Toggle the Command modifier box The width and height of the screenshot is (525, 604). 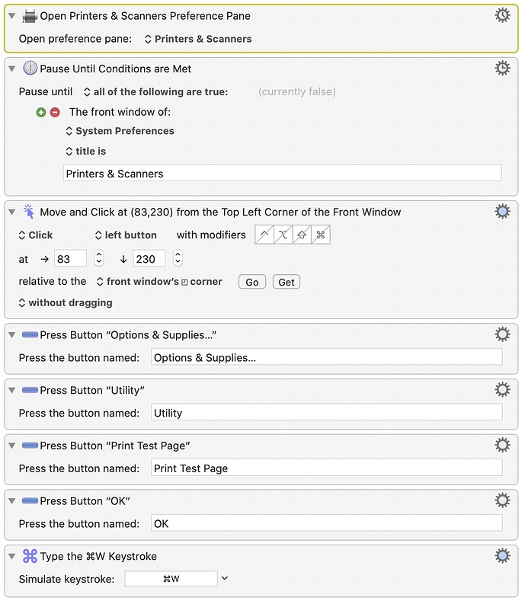point(321,235)
